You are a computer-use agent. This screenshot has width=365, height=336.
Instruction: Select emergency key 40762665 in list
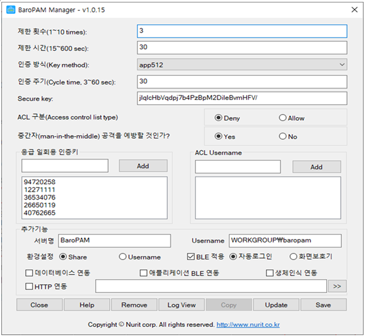39,213
